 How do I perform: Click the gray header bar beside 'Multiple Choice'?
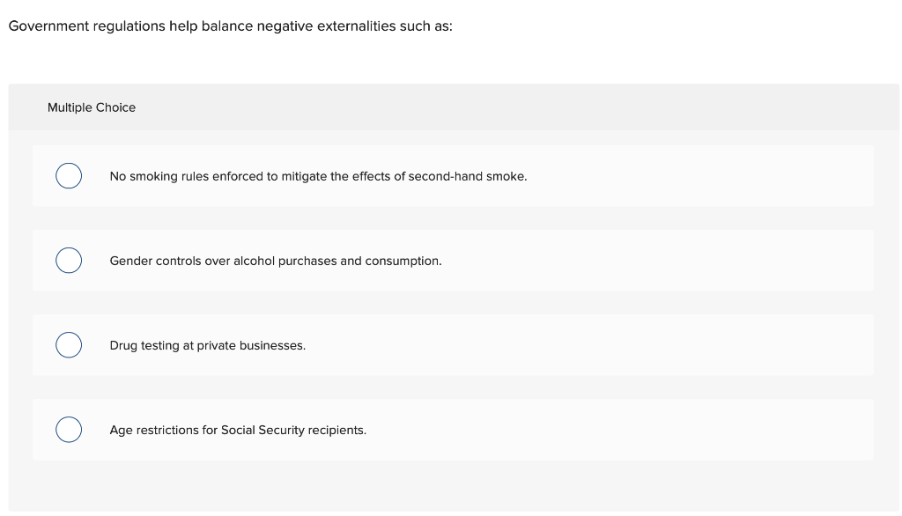click(529, 107)
